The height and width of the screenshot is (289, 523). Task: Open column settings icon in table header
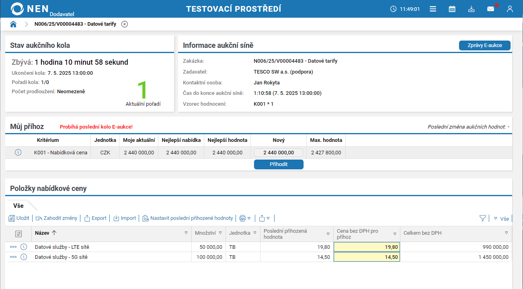click(18, 234)
